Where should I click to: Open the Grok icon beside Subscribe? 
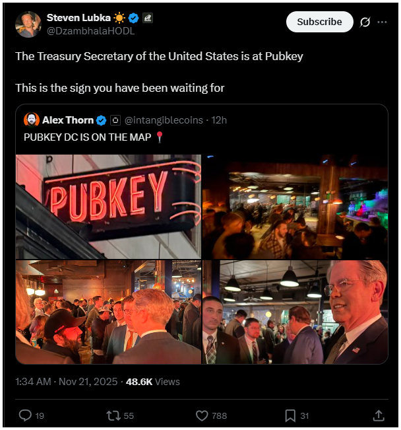[x=365, y=22]
